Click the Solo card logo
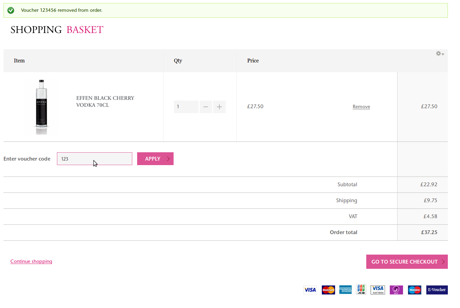Screen dimensions: 460x308 point(396,290)
